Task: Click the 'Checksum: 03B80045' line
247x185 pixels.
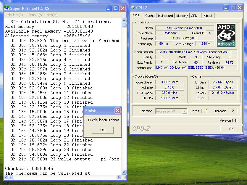Action: tap(29, 168)
